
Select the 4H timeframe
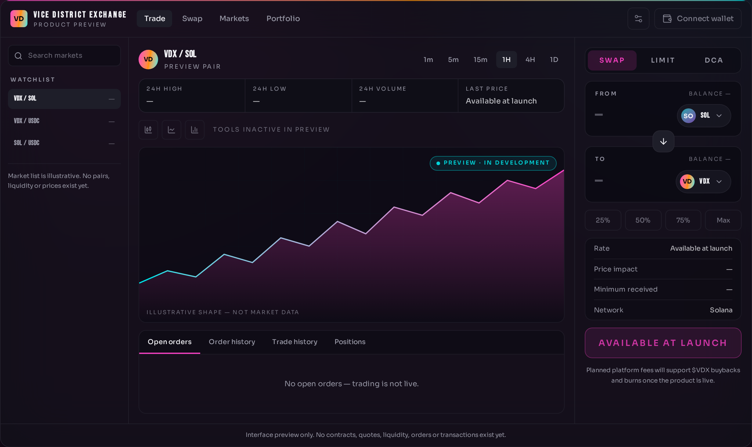[x=530, y=60]
